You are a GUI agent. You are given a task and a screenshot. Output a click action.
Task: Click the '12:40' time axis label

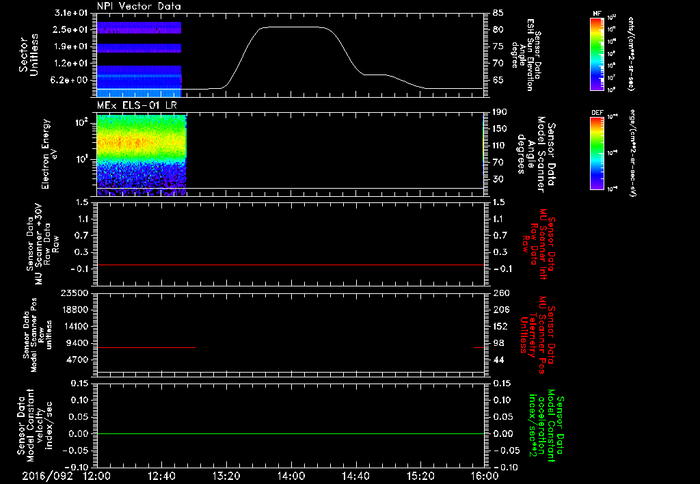tap(161, 476)
